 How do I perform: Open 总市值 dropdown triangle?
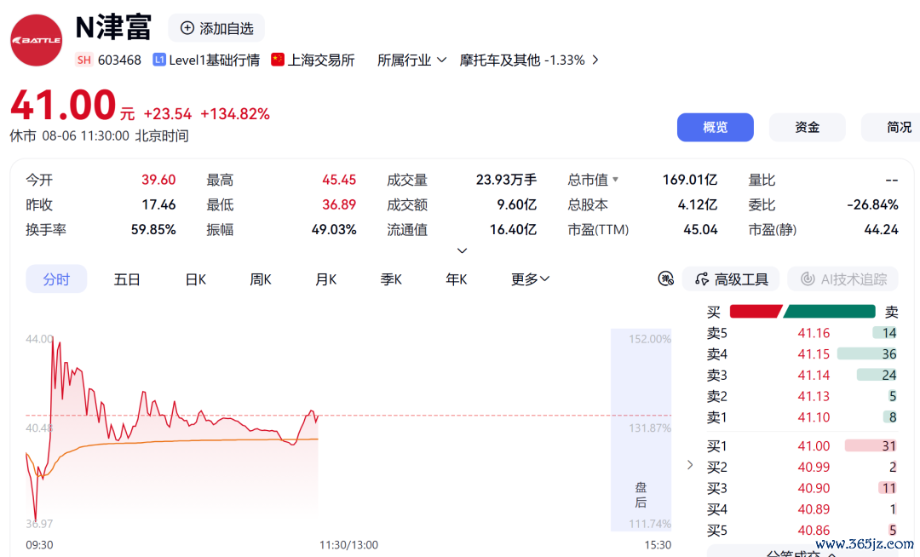pos(616,180)
